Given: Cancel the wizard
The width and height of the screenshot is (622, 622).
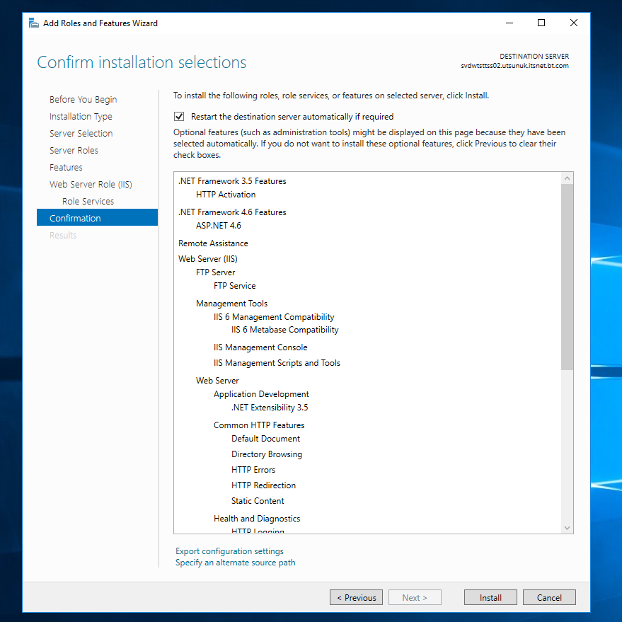Looking at the screenshot, I should [549, 597].
